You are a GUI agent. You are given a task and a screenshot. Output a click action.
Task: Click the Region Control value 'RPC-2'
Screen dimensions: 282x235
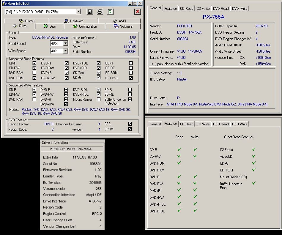pyautogui.click(x=97, y=214)
